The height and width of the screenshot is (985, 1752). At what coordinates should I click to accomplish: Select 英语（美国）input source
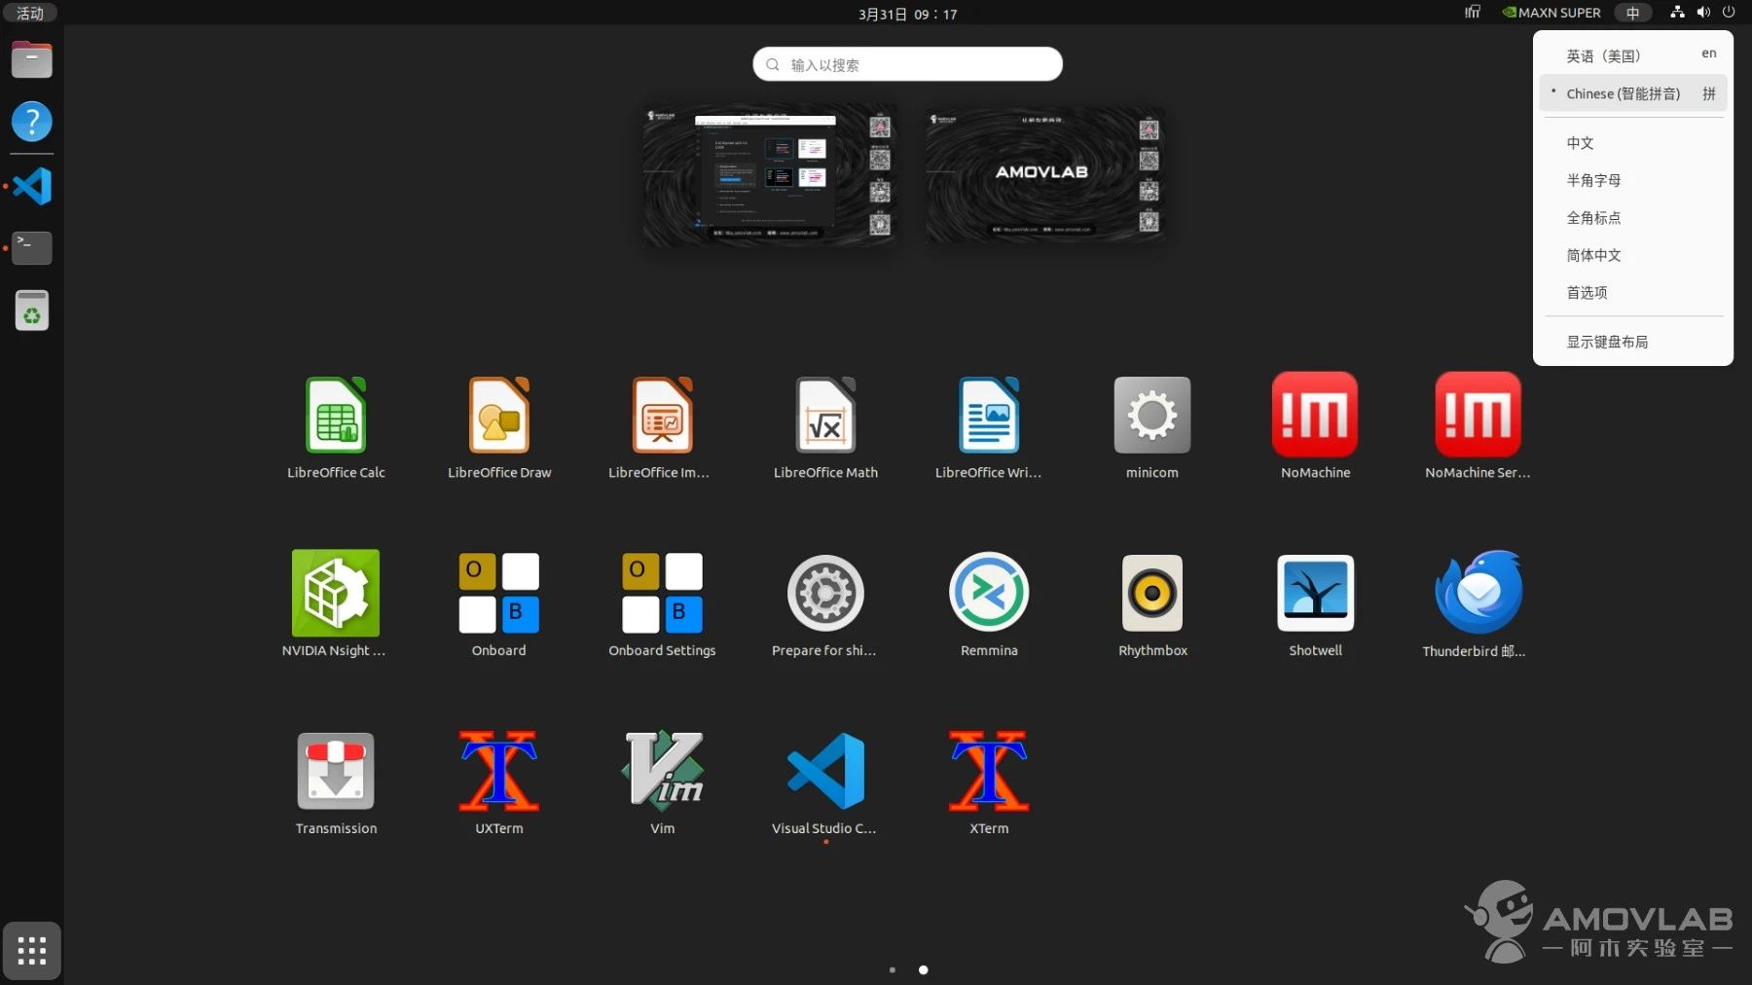pos(1633,55)
